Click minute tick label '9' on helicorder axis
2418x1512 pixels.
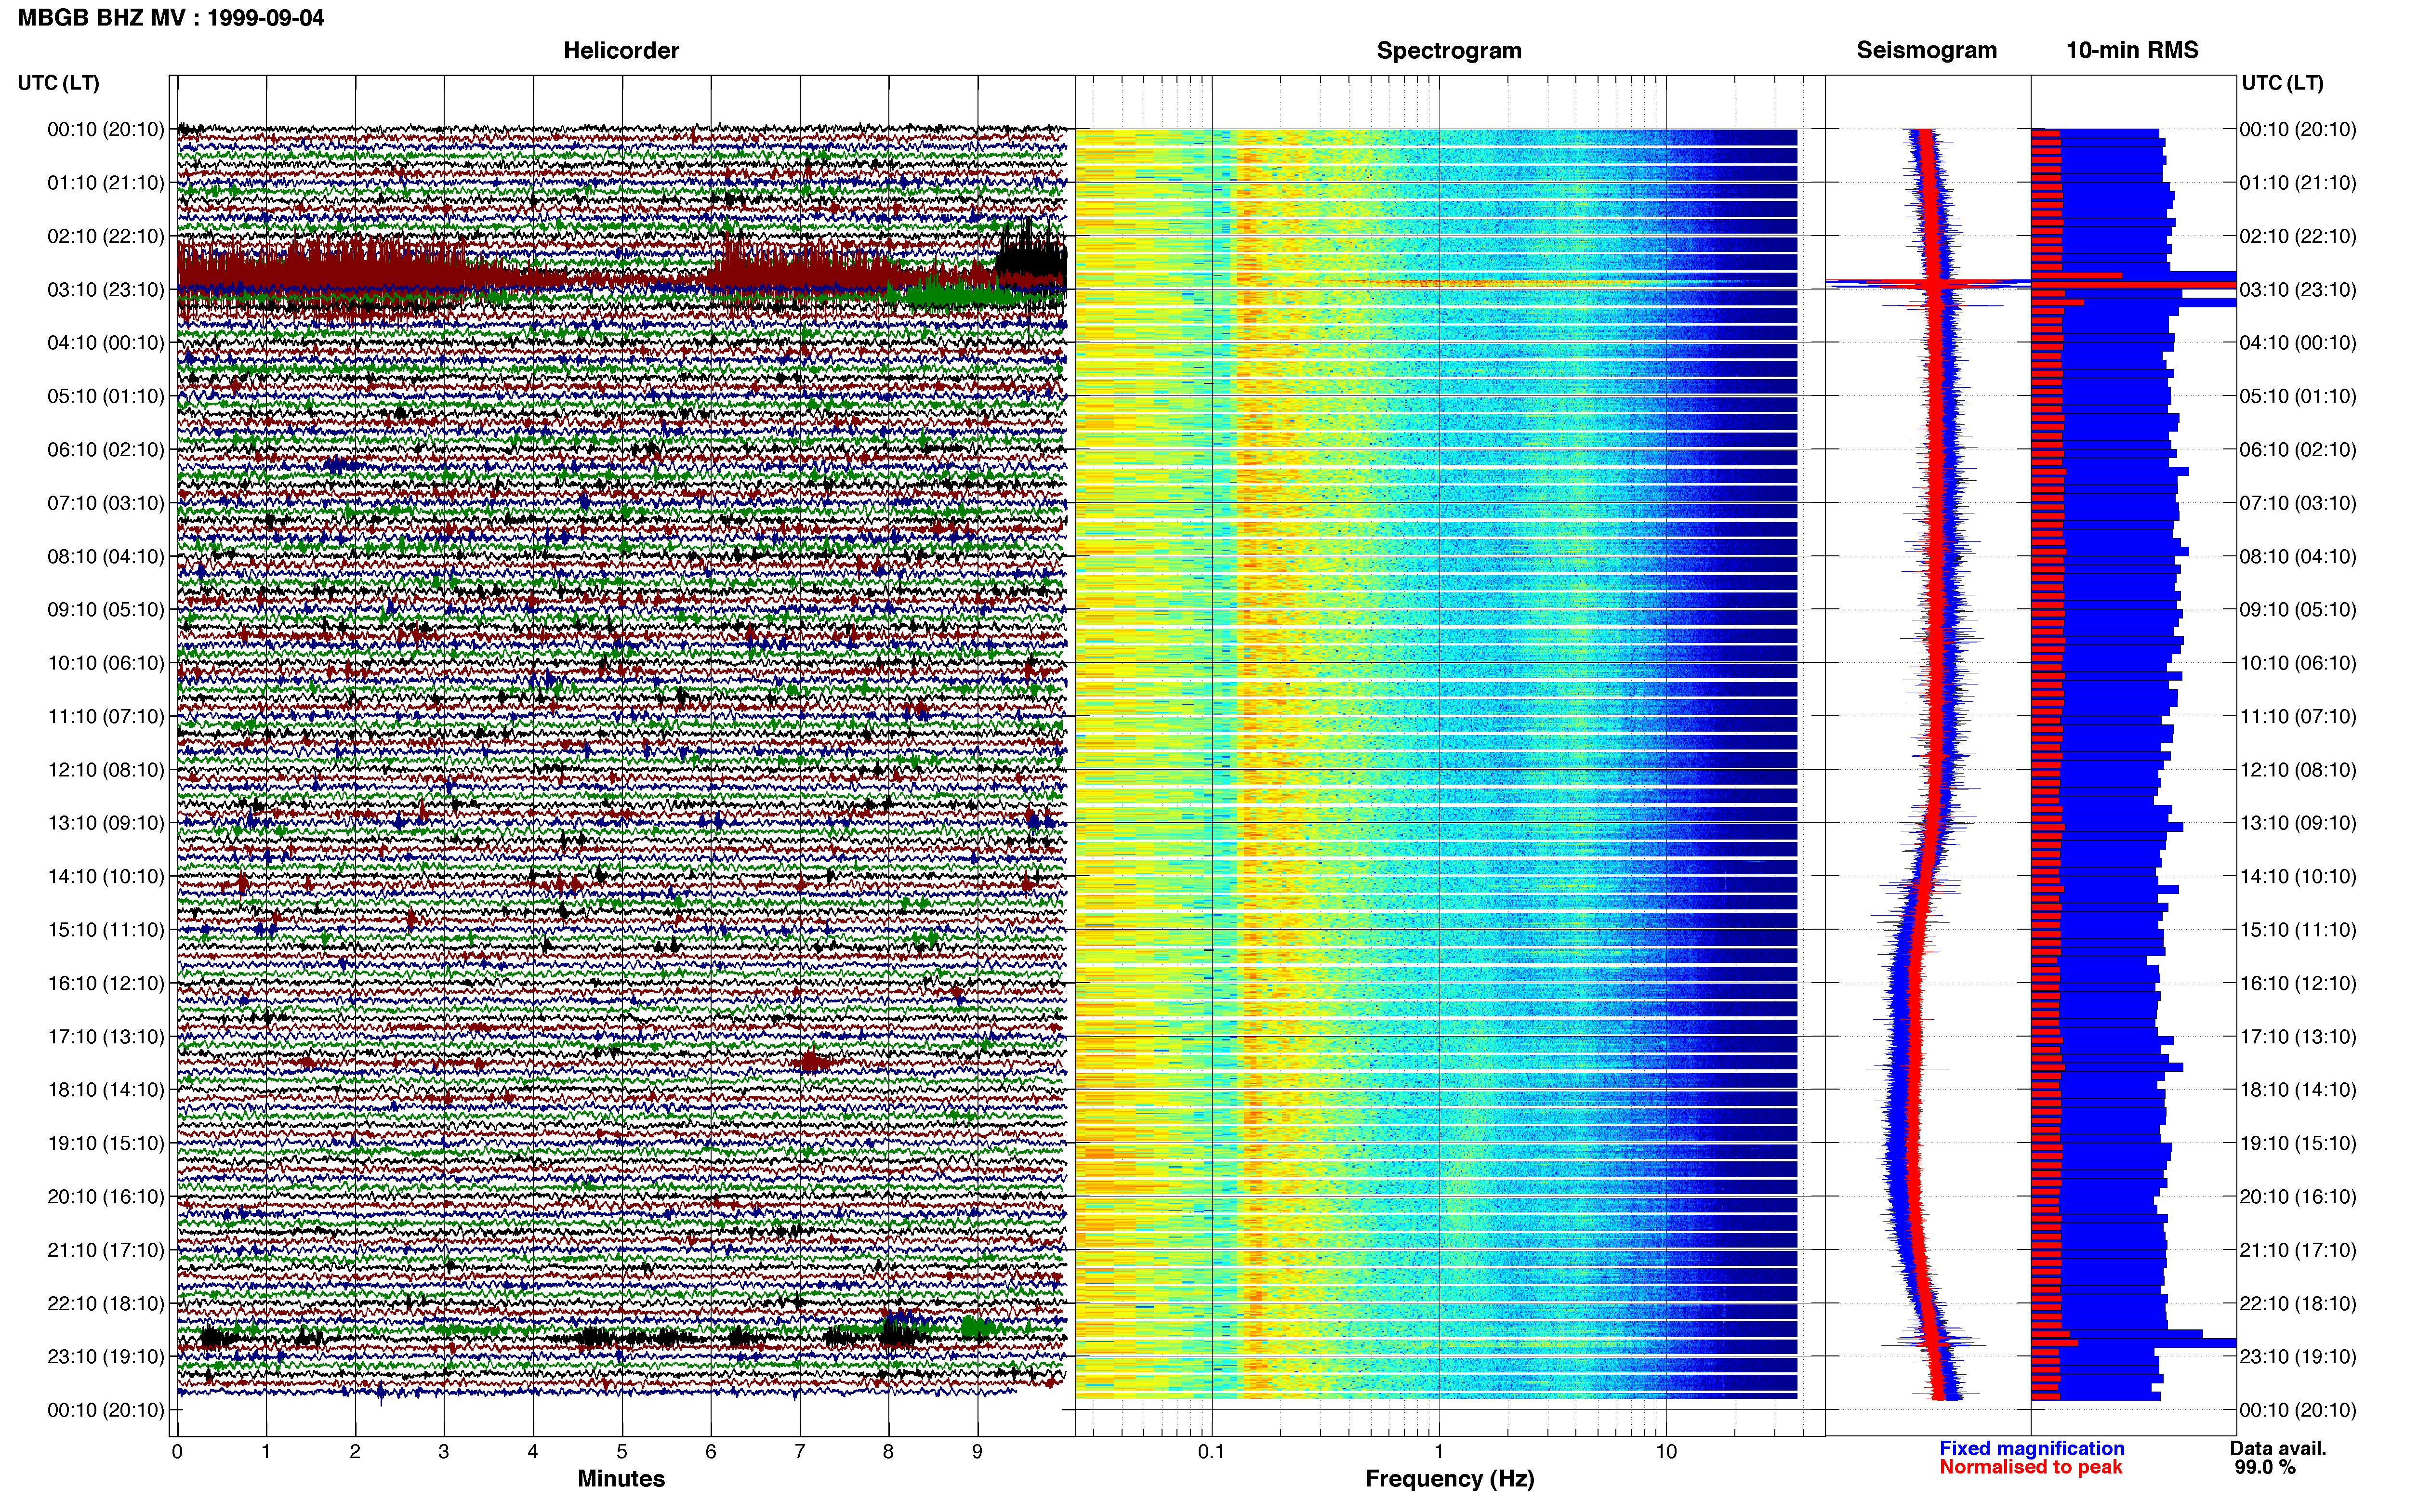coord(977,1452)
